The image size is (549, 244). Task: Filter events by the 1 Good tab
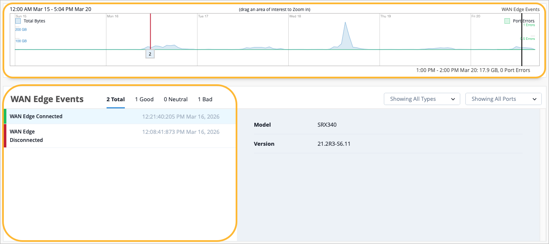pos(144,100)
